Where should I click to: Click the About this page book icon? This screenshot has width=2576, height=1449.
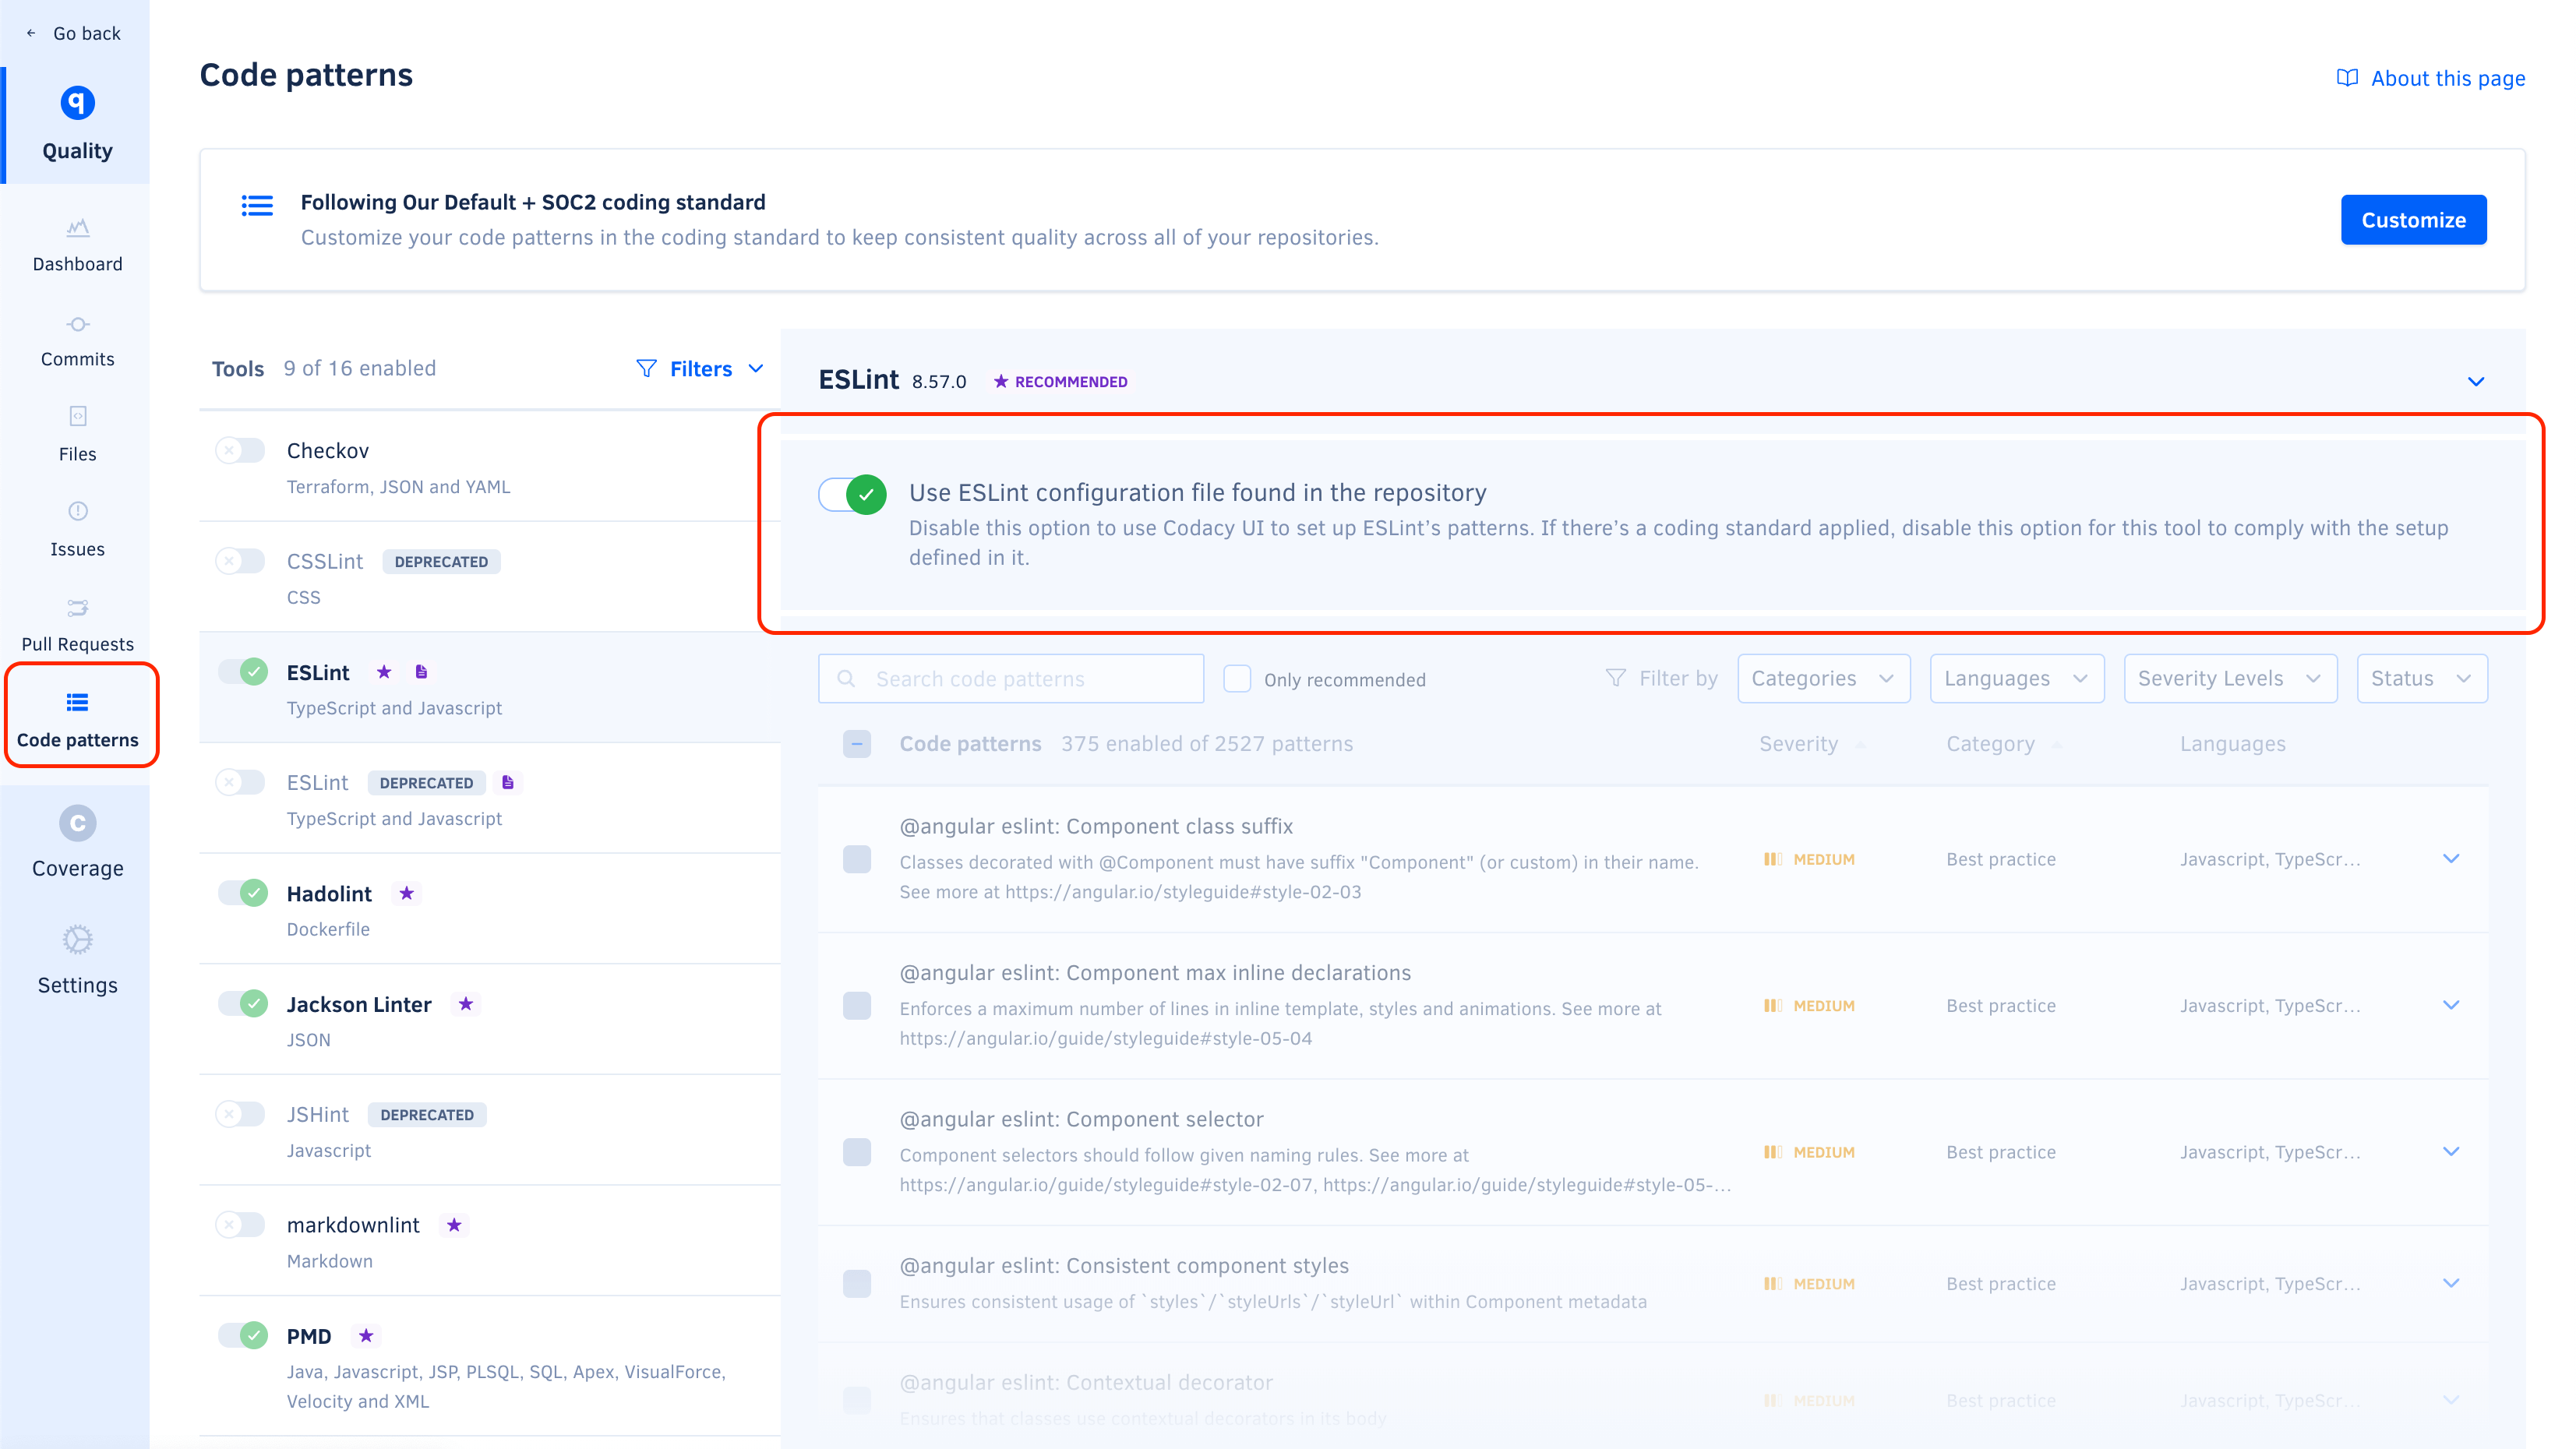coord(2346,78)
